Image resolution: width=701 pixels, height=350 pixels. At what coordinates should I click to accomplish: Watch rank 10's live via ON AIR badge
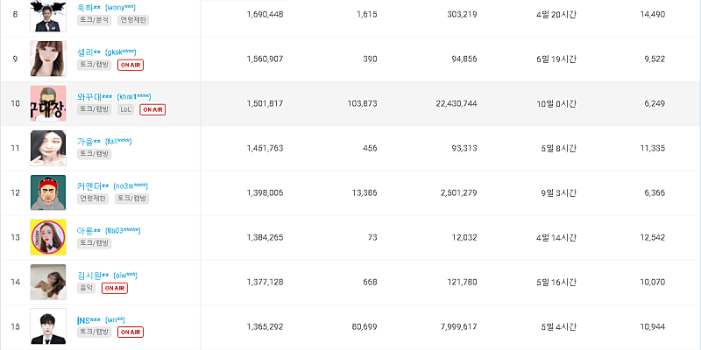pos(152,109)
